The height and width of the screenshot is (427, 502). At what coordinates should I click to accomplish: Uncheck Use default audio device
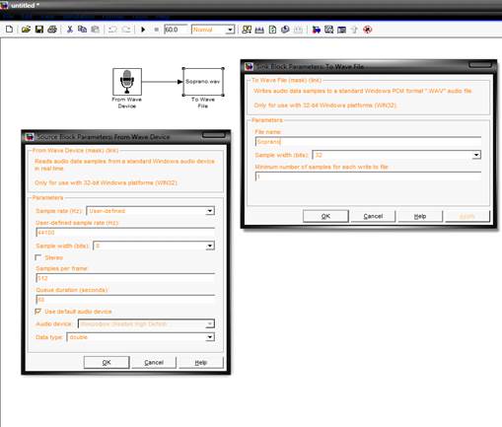coord(38,311)
